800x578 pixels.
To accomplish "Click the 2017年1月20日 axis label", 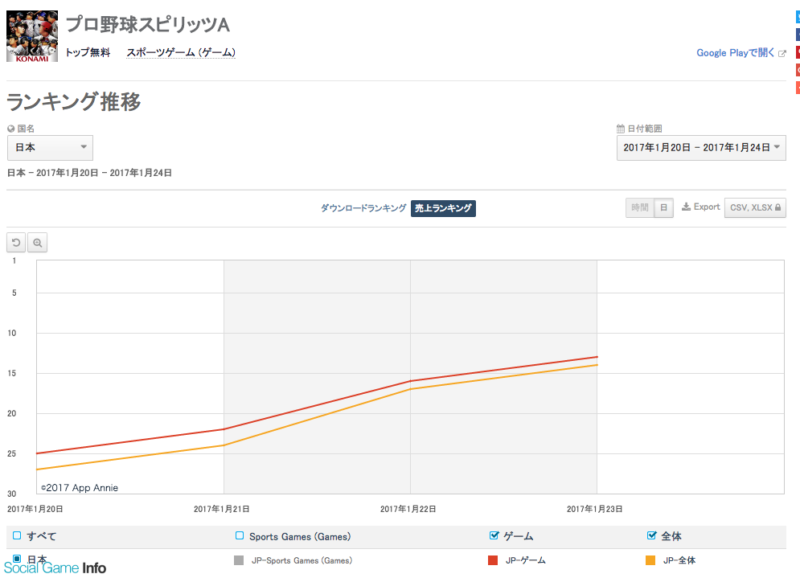I will 35,509.
